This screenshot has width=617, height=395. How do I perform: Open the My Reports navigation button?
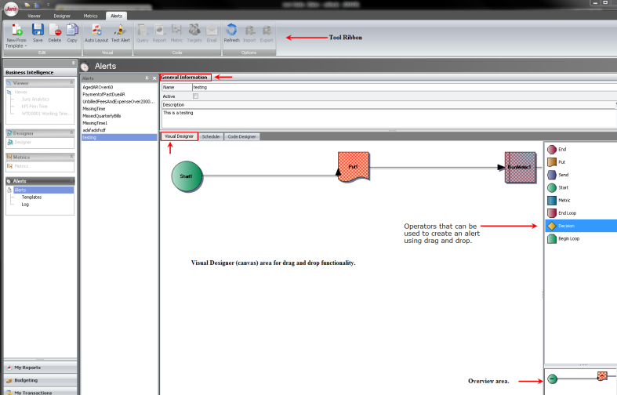pos(39,367)
